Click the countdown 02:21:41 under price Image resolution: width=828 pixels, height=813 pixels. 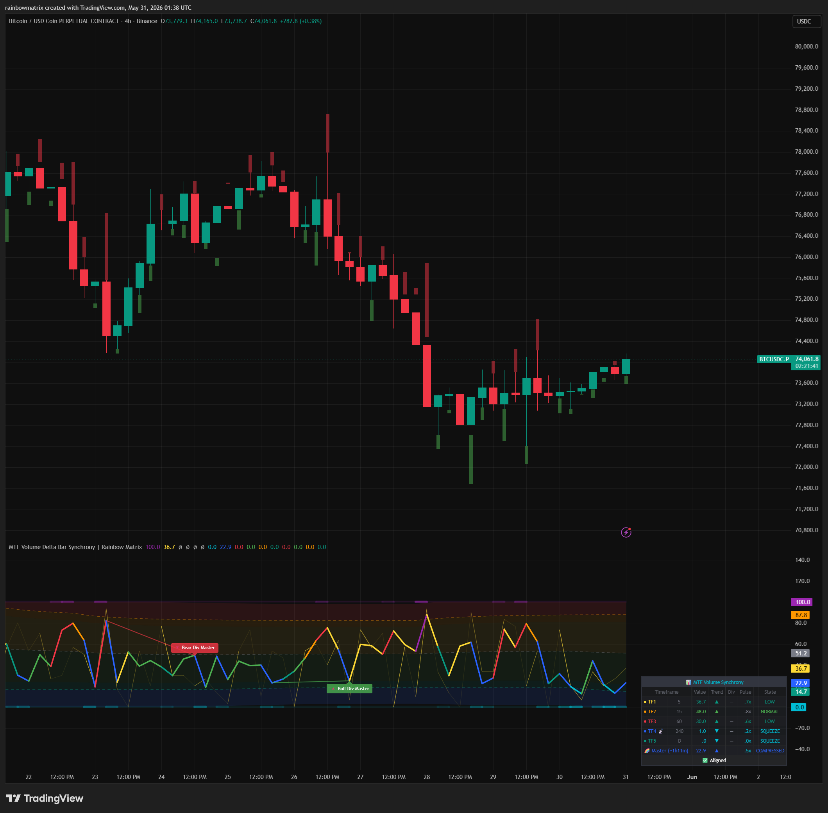tap(807, 366)
